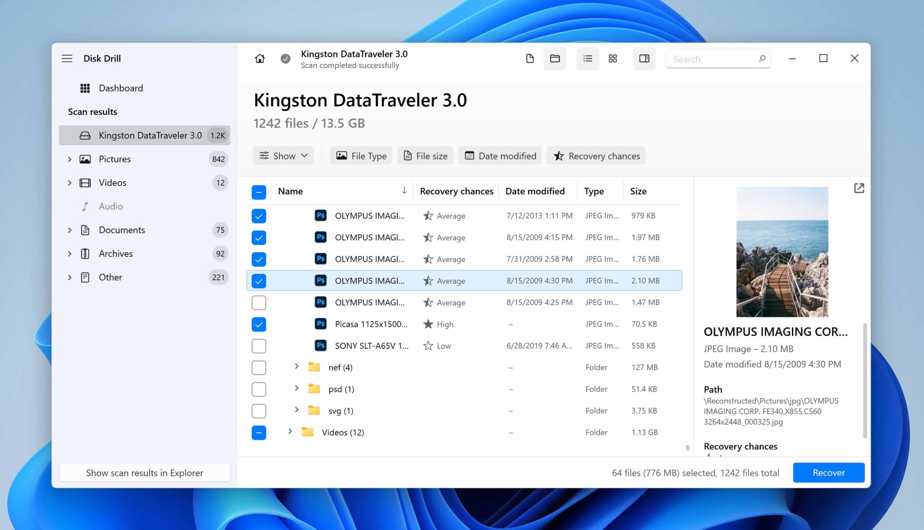Open the File Type filter

point(360,156)
